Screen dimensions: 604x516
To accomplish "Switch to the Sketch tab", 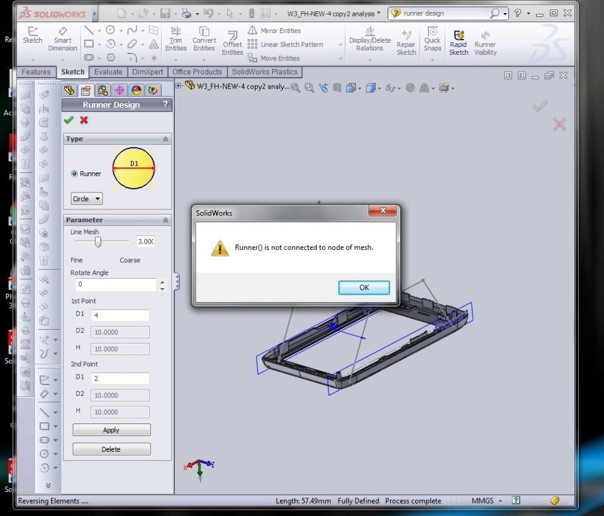I will coord(73,72).
